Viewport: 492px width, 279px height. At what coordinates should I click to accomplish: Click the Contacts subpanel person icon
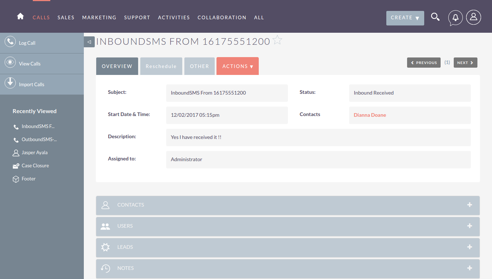pos(105,205)
